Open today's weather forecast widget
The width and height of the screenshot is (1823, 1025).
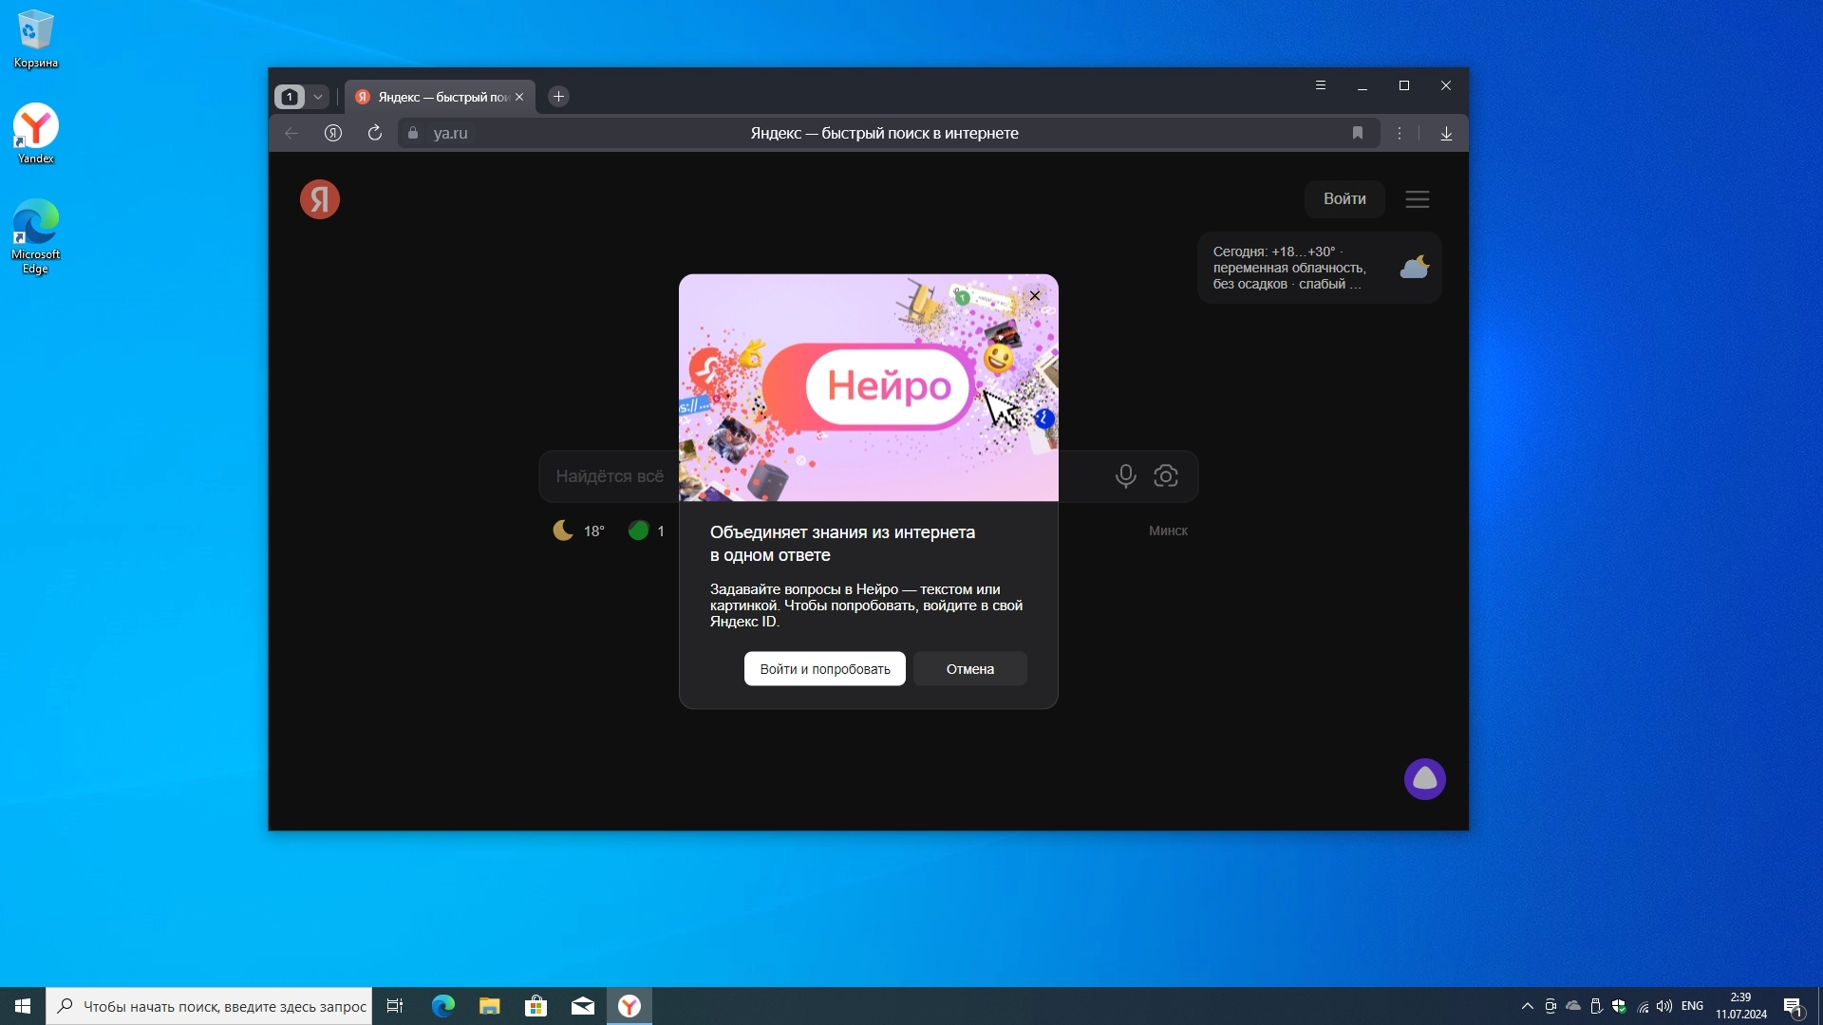[1319, 268]
